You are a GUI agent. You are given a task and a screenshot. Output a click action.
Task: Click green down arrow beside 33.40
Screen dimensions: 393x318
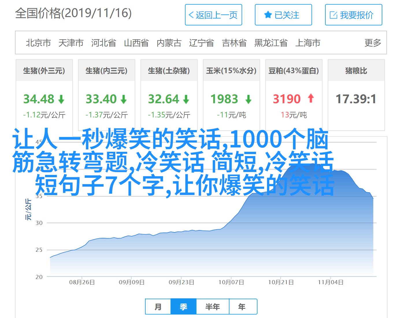tap(124, 99)
